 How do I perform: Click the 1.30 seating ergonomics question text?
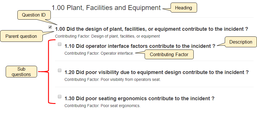tap(139, 99)
